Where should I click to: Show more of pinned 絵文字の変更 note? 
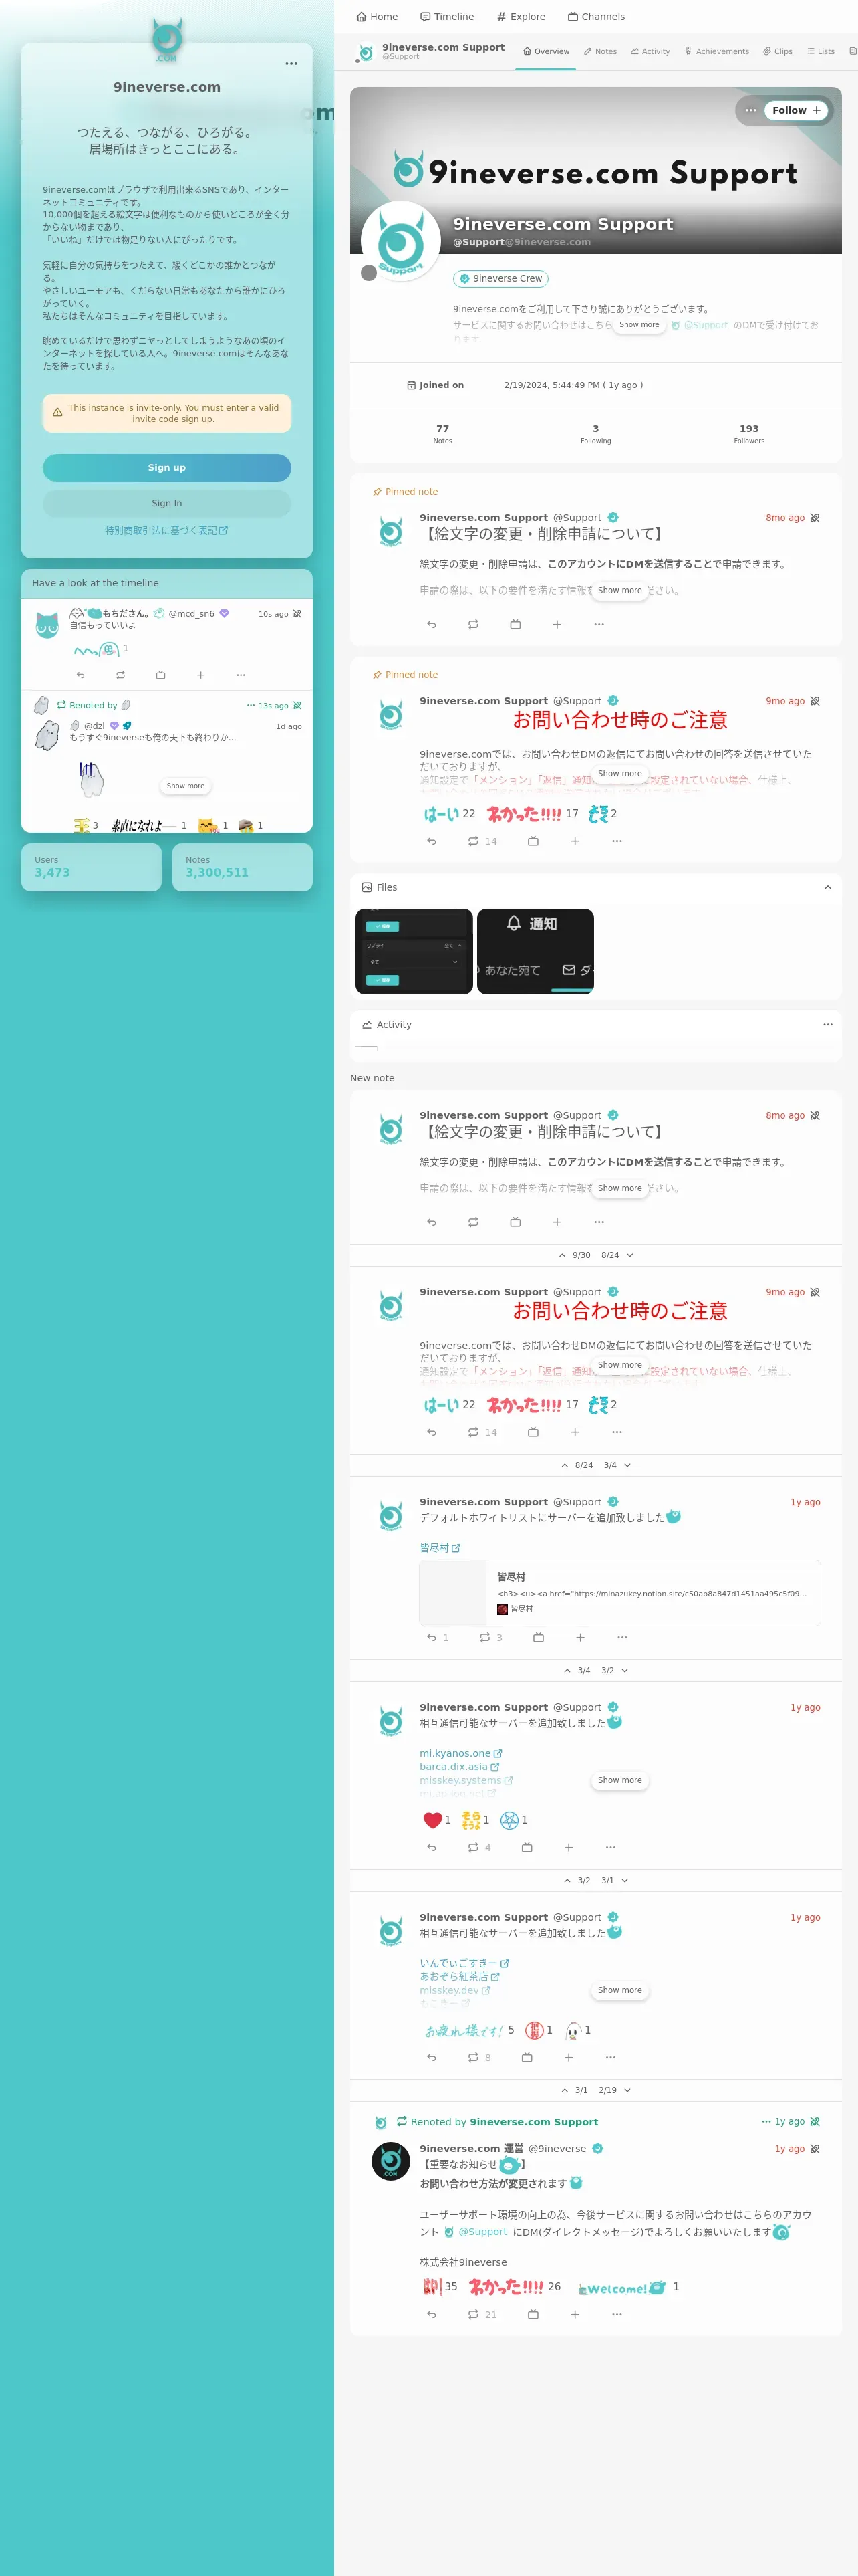coord(620,590)
